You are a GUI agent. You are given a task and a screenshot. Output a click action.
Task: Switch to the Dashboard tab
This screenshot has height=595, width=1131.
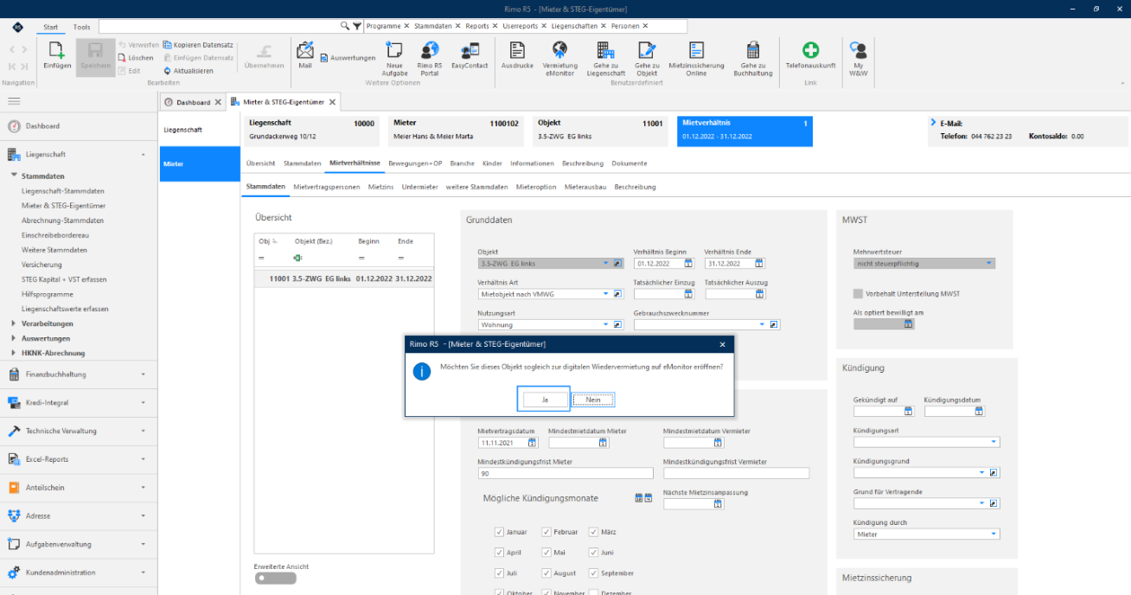tap(193, 102)
